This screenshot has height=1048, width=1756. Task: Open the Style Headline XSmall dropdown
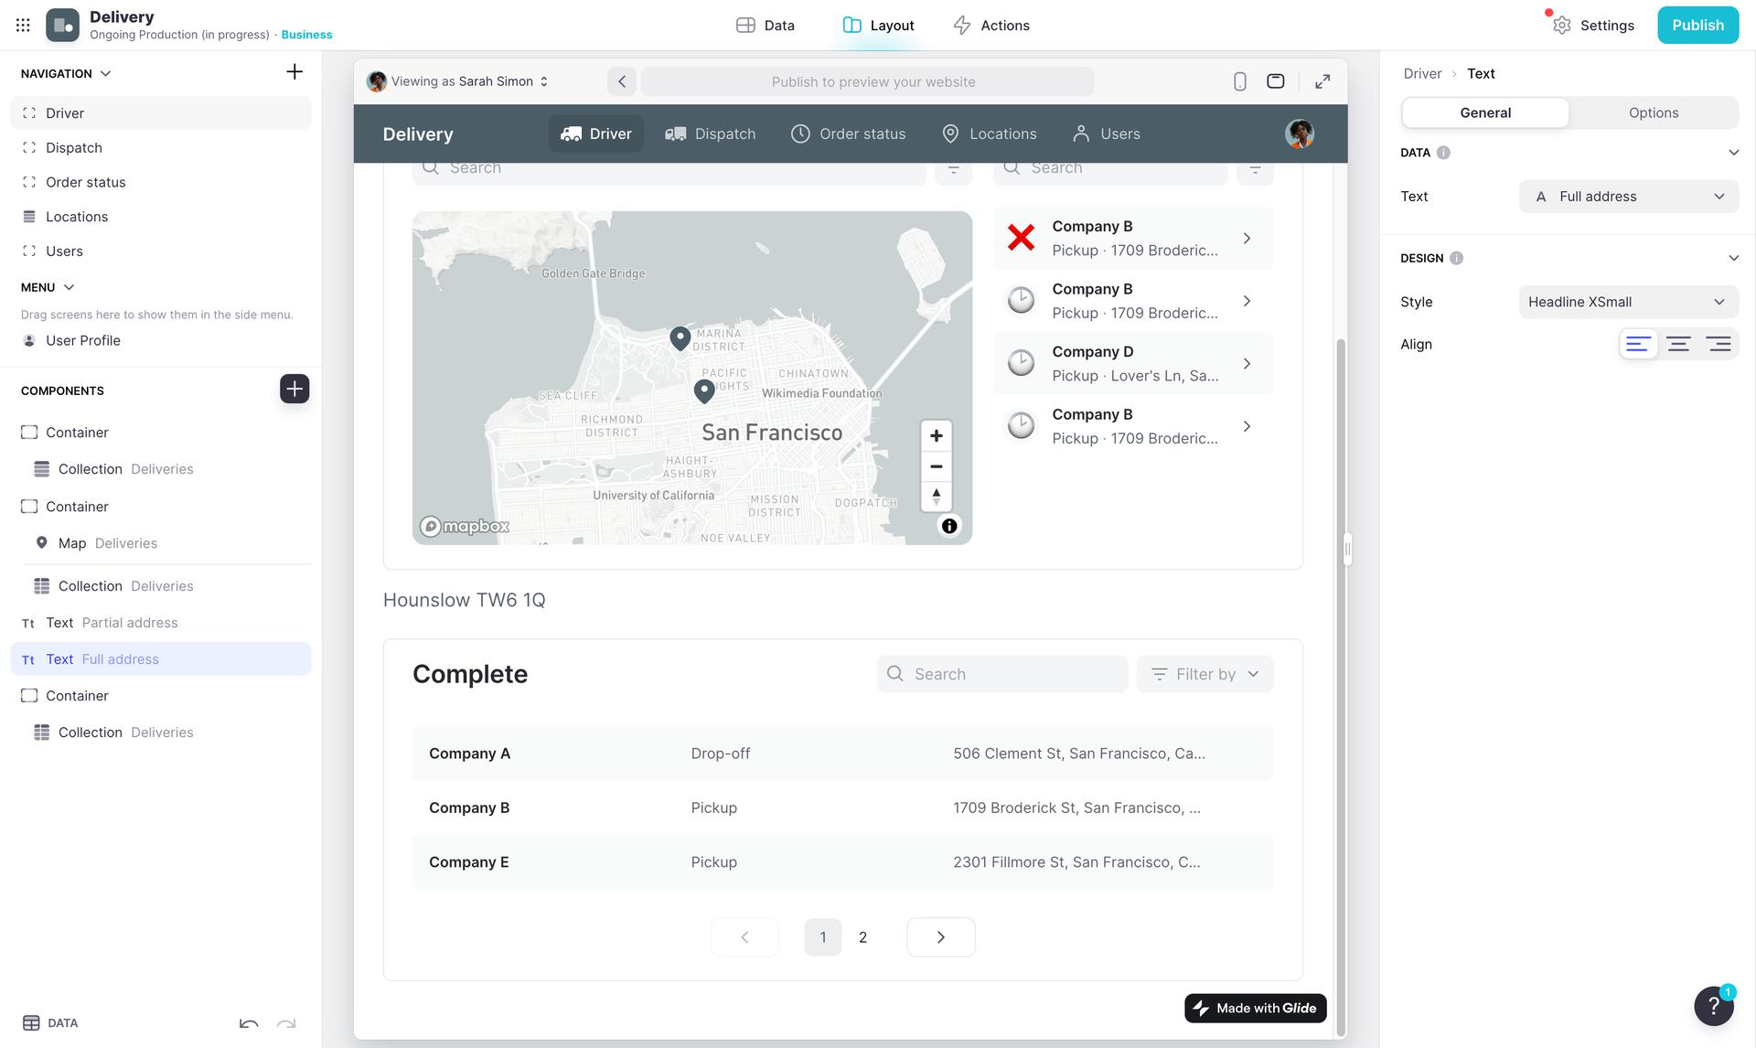pos(1628,302)
